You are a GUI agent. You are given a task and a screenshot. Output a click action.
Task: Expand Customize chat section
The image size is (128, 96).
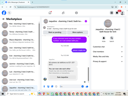(108, 47)
